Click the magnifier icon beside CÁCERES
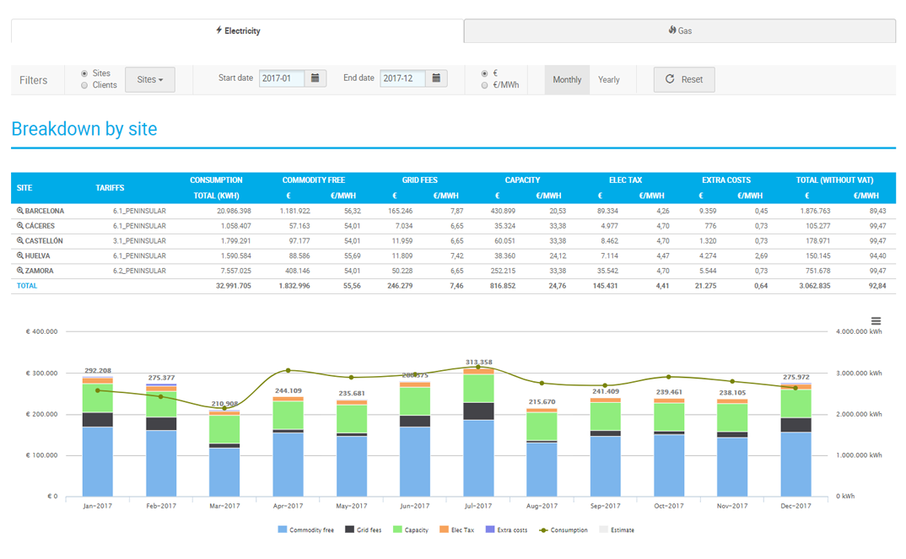The image size is (906, 559). tap(20, 226)
